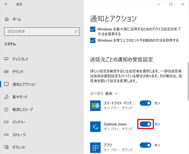Viewport: 189px width, 154px height.
Task: Maximize the 設定 window
Action: pos(170,4)
